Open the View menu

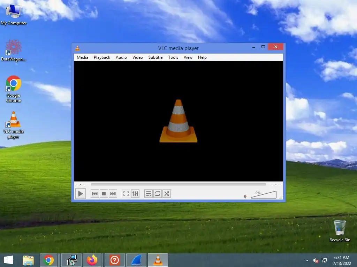click(188, 57)
